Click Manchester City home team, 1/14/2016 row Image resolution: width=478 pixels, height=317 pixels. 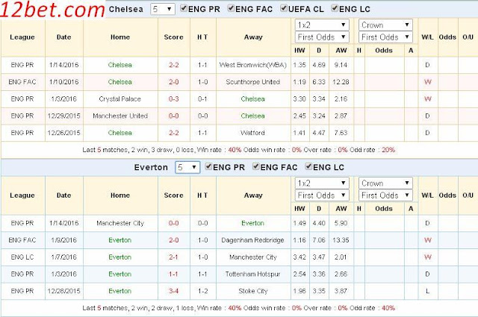[x=120, y=223]
